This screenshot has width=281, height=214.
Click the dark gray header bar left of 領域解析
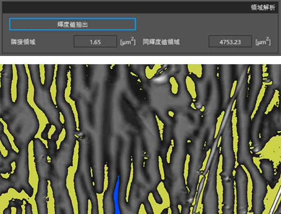click(124, 7)
